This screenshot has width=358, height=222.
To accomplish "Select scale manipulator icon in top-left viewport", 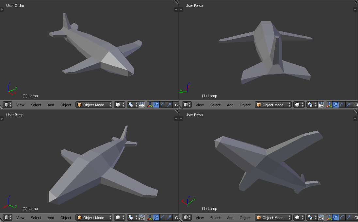I will pos(169,105).
